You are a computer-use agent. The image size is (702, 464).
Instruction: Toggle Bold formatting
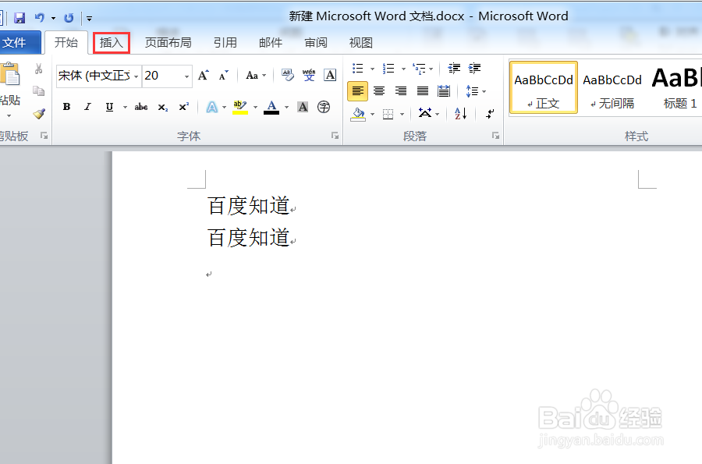(x=67, y=107)
